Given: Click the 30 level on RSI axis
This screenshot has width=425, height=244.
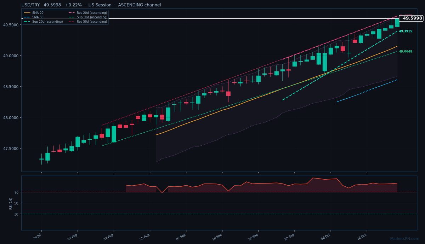Looking at the screenshot, I should pos(16,214).
